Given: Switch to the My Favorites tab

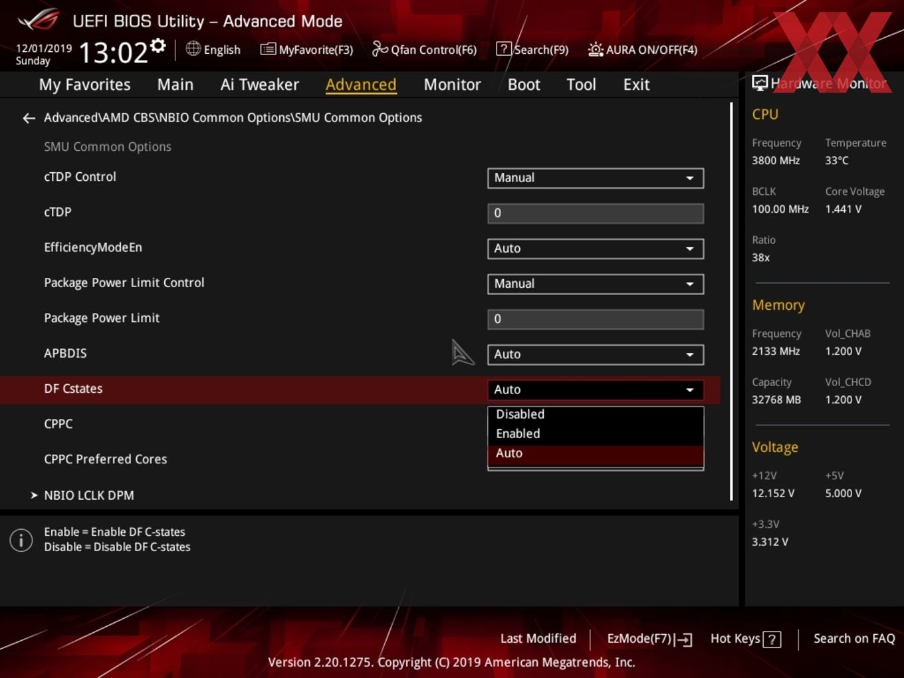Looking at the screenshot, I should (x=84, y=84).
